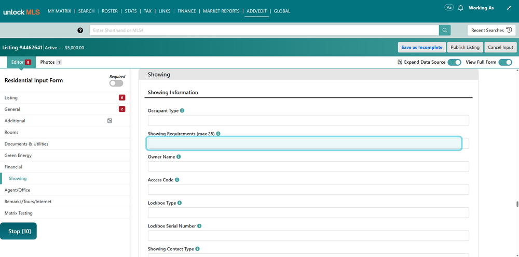Go to General section in sidebar
This screenshot has width=519, height=257.
pyautogui.click(x=65, y=109)
